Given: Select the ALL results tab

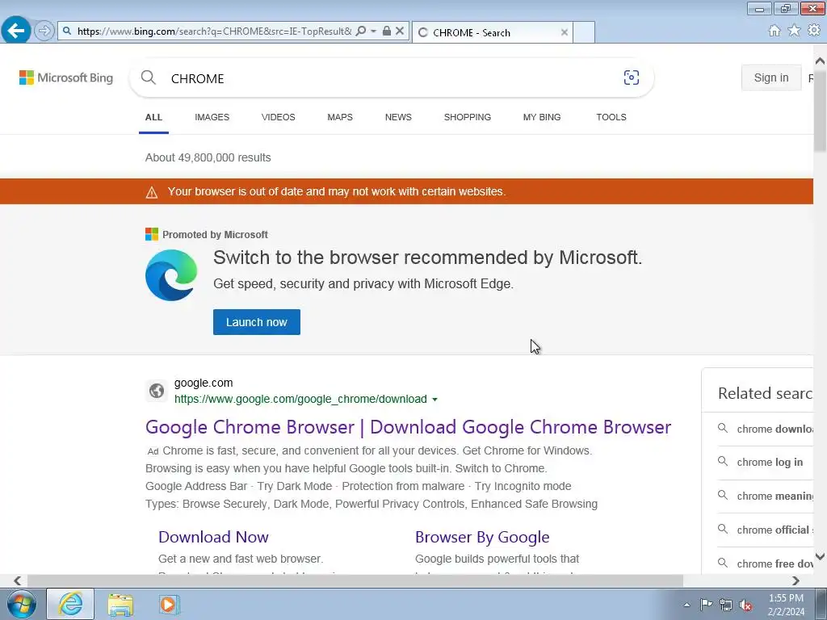Looking at the screenshot, I should (153, 117).
